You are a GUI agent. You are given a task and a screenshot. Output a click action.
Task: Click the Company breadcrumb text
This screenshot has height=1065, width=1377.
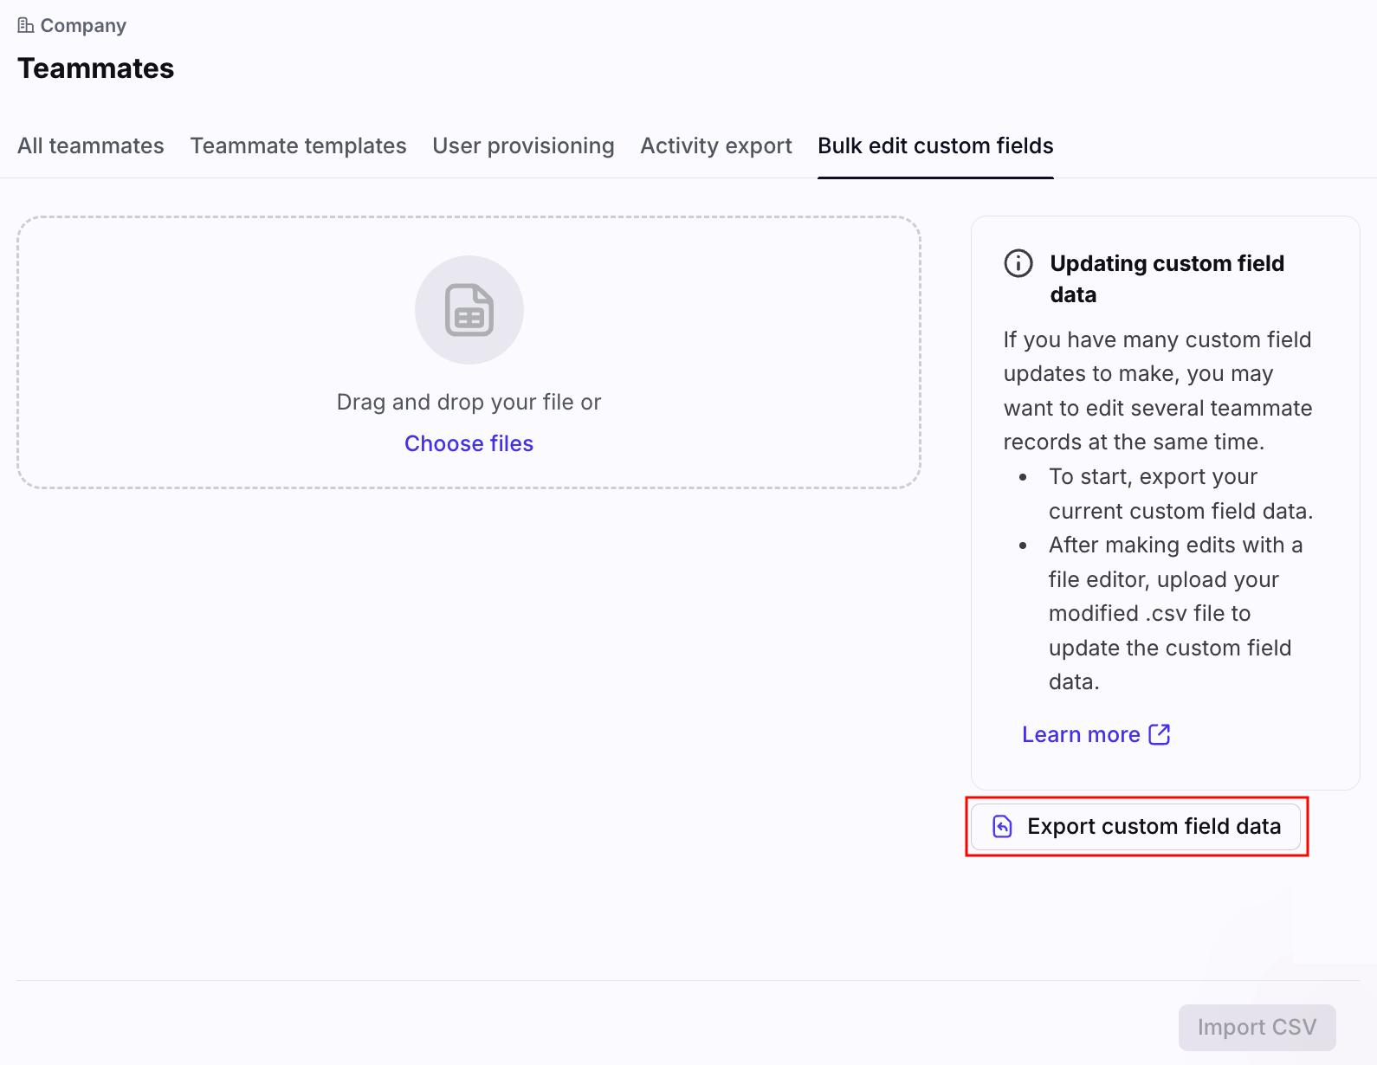83,26
